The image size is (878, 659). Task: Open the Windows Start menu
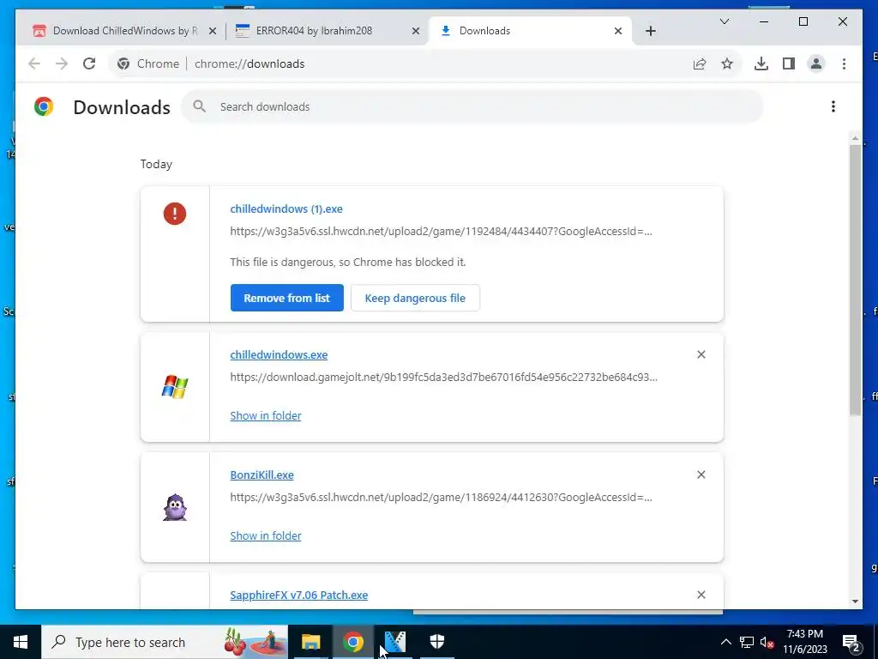click(21, 642)
